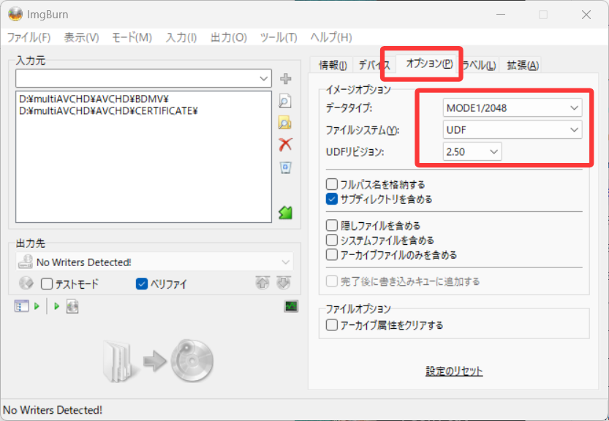Check フルパス名を格納する option

click(332, 184)
